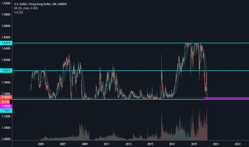Image resolution: width=249 pixels, height=147 pixels.
Task: Click the cyan 7.75007 price label
Action: pos(6,110)
